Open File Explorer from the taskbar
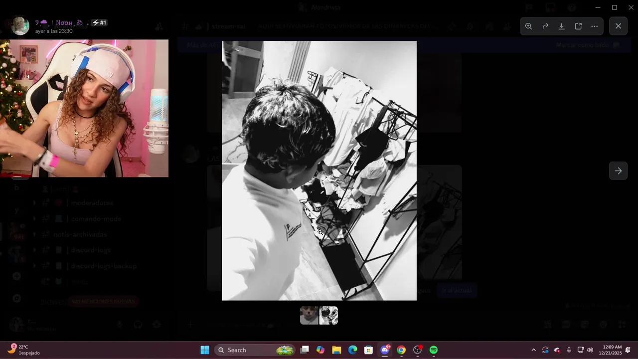This screenshot has height=359, width=638. click(x=336, y=350)
